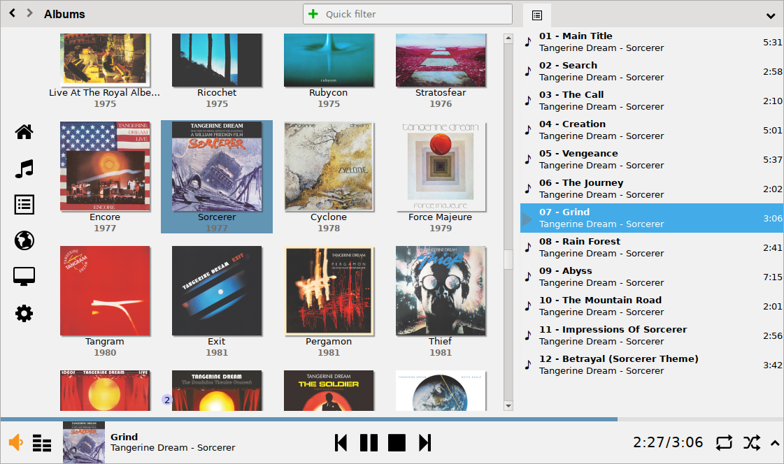Open the Internet globe sidebar icon

pyautogui.click(x=24, y=241)
